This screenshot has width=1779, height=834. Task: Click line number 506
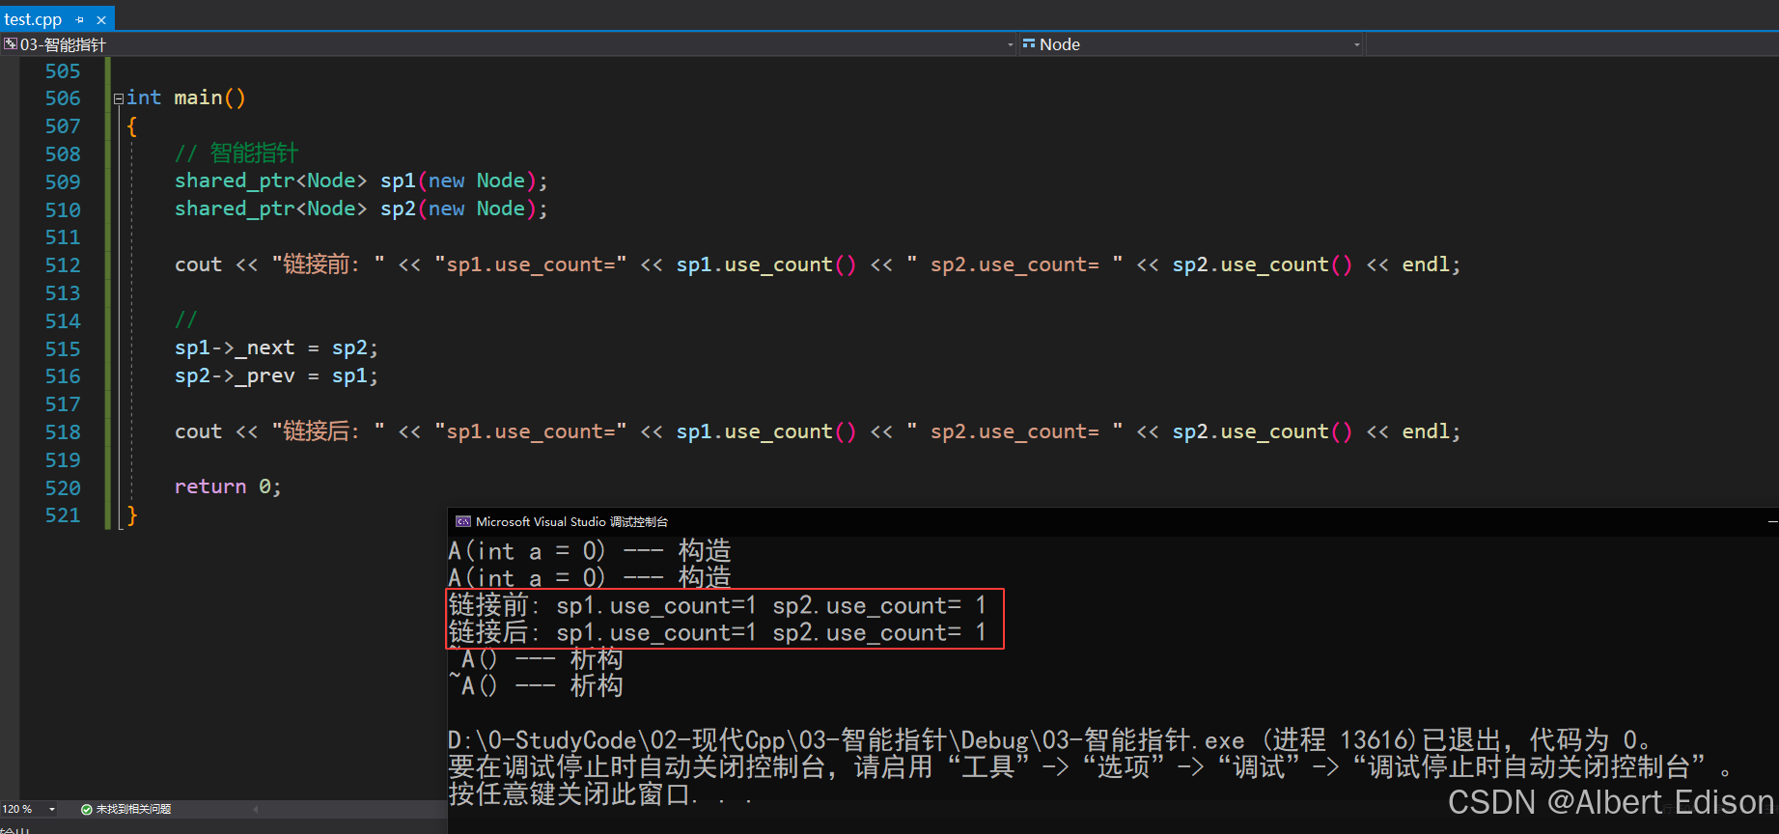tap(63, 98)
